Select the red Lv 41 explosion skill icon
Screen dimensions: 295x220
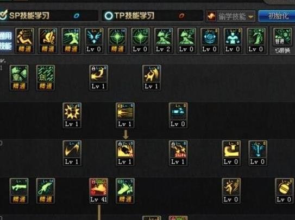click(x=98, y=191)
